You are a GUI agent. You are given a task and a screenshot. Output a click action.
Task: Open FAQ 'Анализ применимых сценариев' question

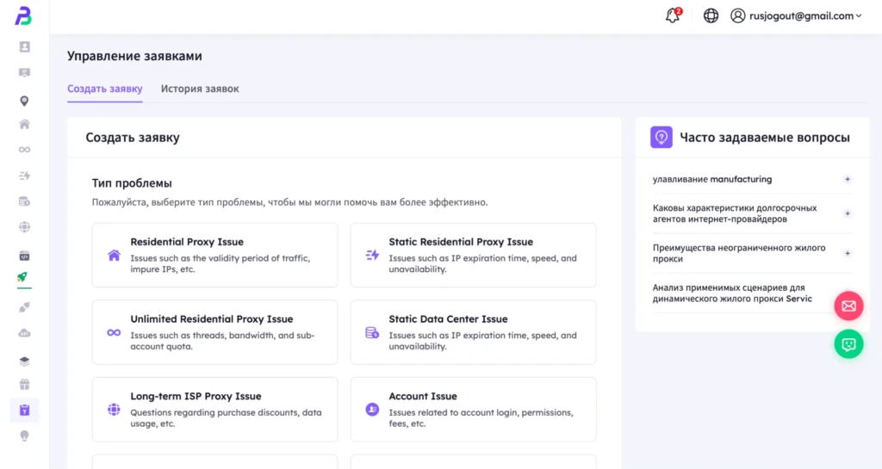(732, 293)
